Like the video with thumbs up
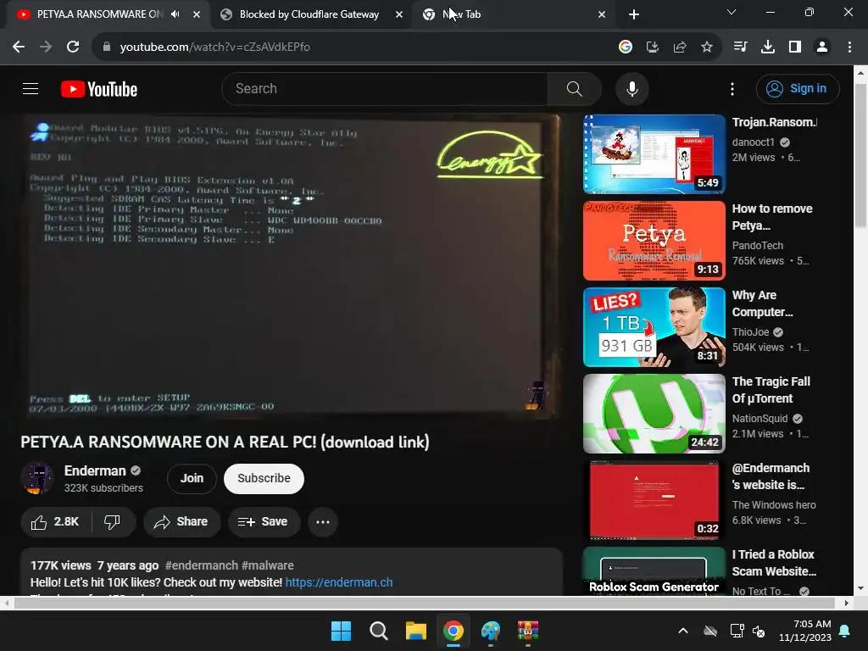 [x=55, y=522]
